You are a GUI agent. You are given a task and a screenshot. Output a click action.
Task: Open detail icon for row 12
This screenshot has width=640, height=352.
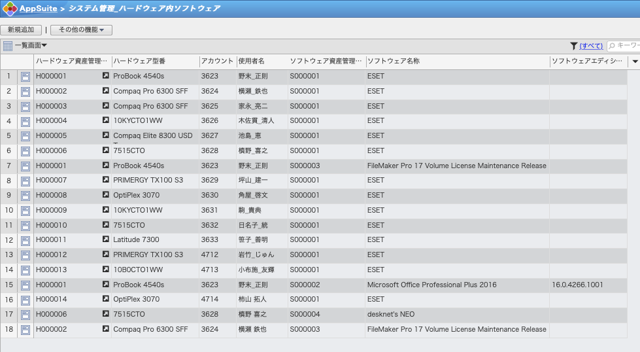[25, 241]
